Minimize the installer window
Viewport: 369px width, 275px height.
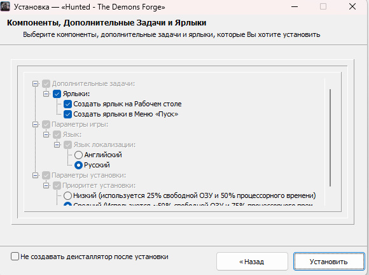point(295,6)
